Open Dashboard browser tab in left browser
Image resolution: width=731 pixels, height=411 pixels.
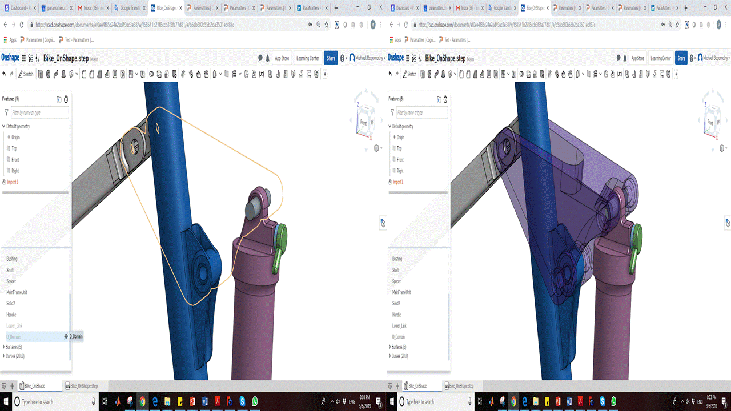(x=19, y=9)
